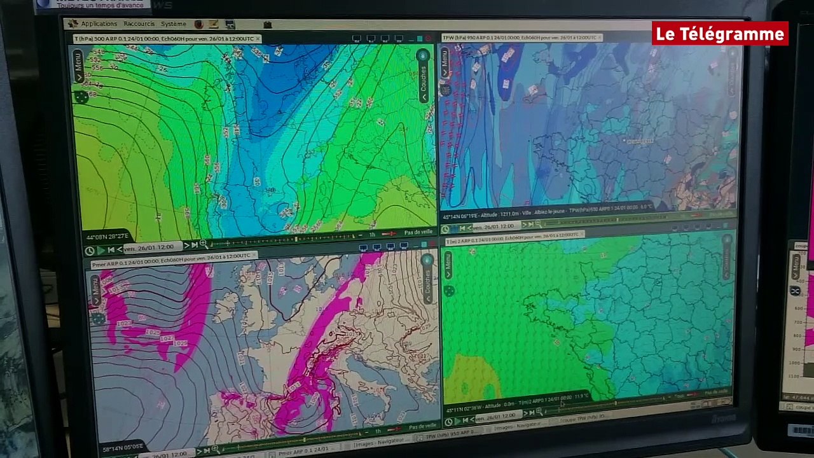Image resolution: width=814 pixels, height=458 pixels.
Task: Click the compass globe icon on T(m) 2 map
Action: tap(449, 291)
